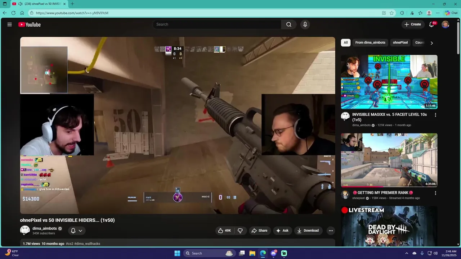Open File Explorer from taskbar
This screenshot has width=461, height=259.
coord(252,253)
